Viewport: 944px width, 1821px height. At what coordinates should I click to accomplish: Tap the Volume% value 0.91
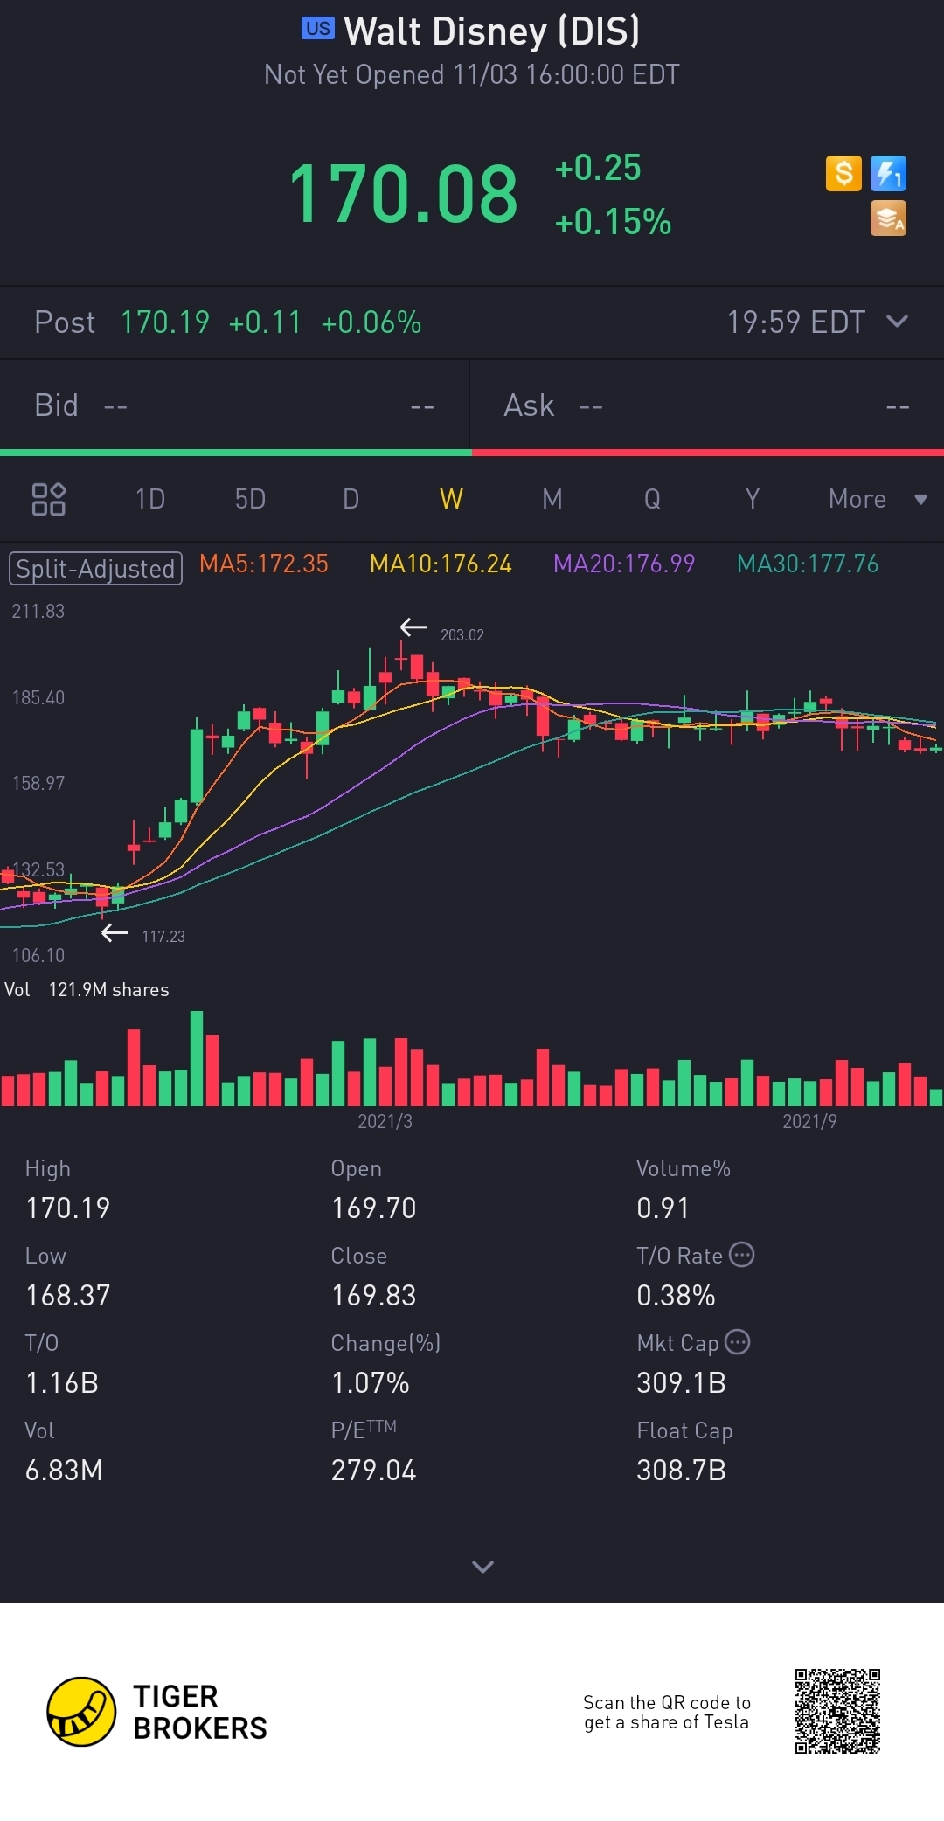pyautogui.click(x=663, y=1208)
